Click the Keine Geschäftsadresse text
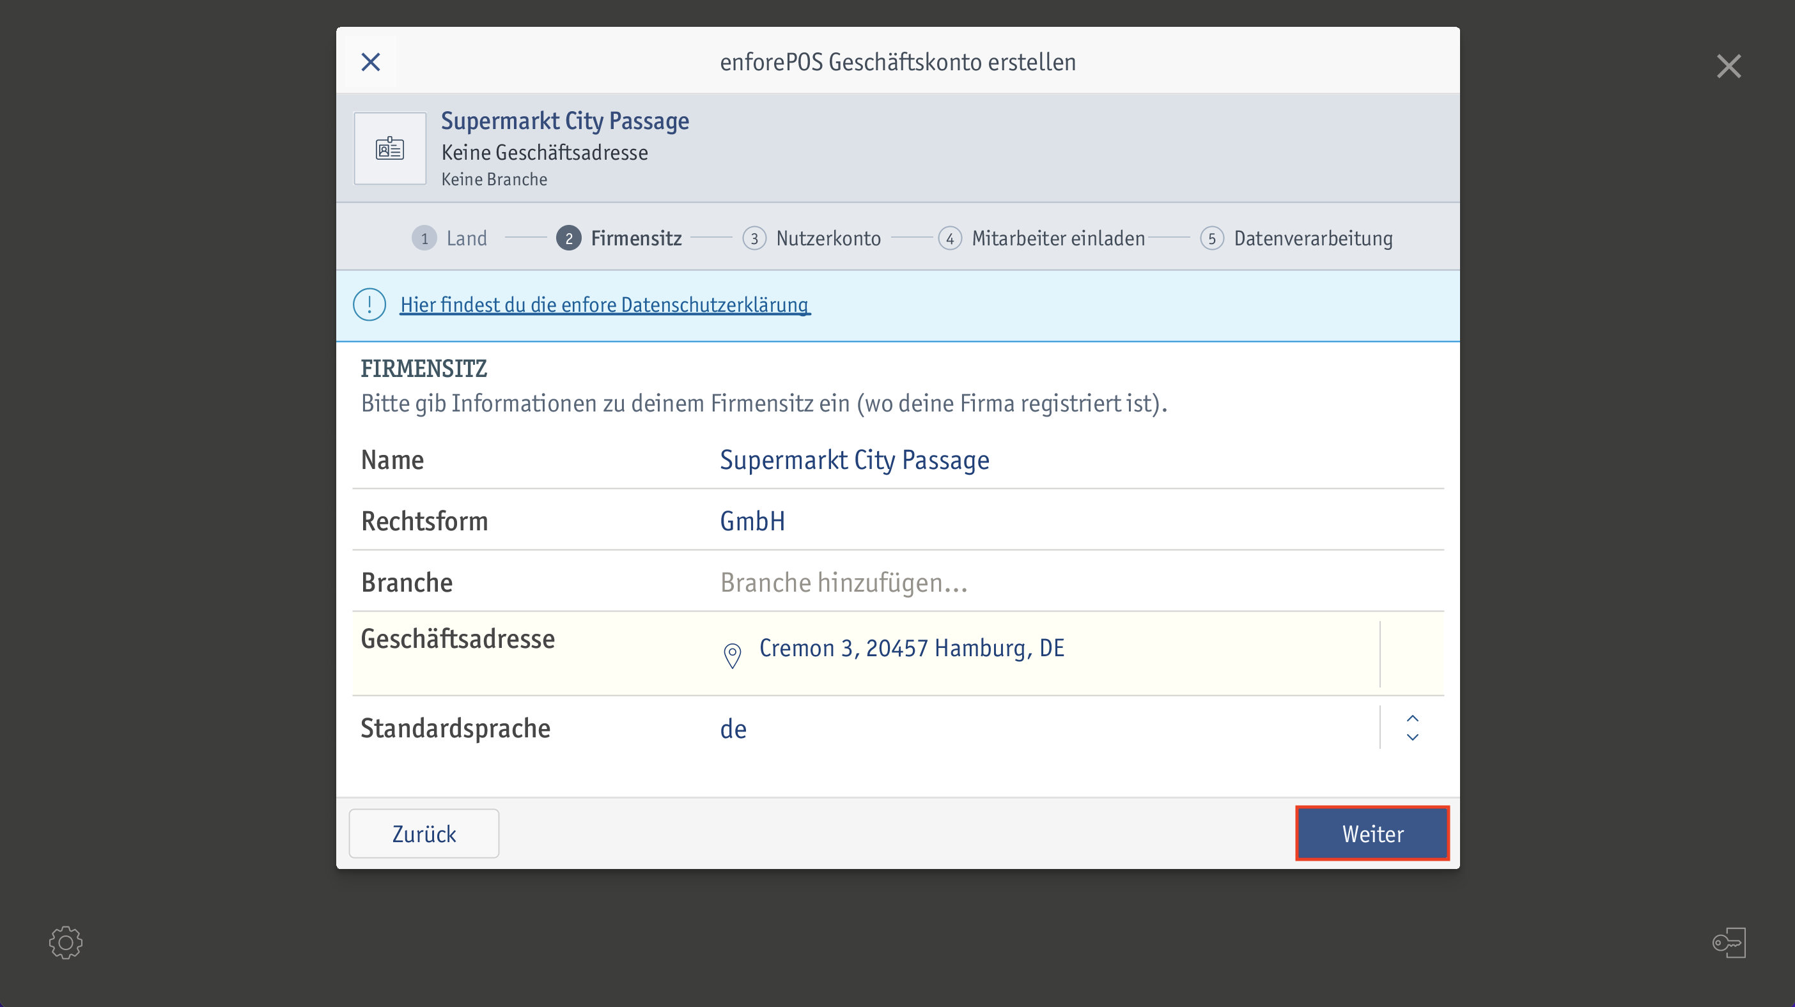Viewport: 1795px width, 1007px height. pos(545,153)
